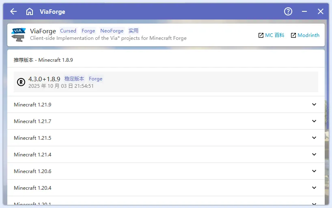Click the 实用 category tag
332x208 pixels.
134,31
